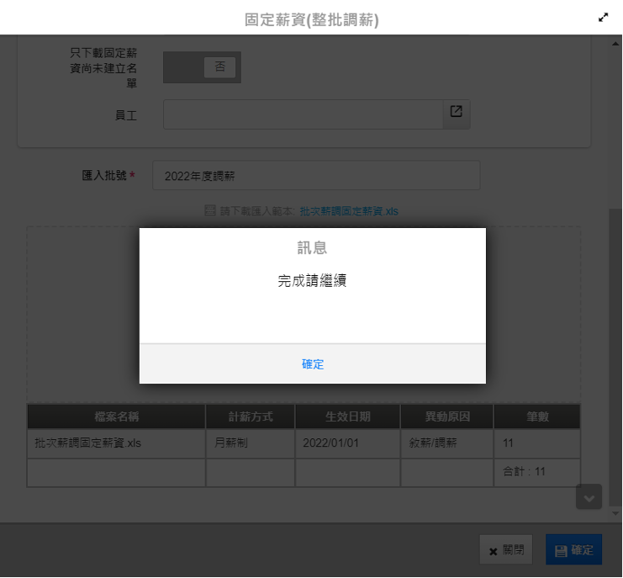Click the 生效日期 column header
Image resolution: width=623 pixels, height=578 pixels.
(x=348, y=416)
